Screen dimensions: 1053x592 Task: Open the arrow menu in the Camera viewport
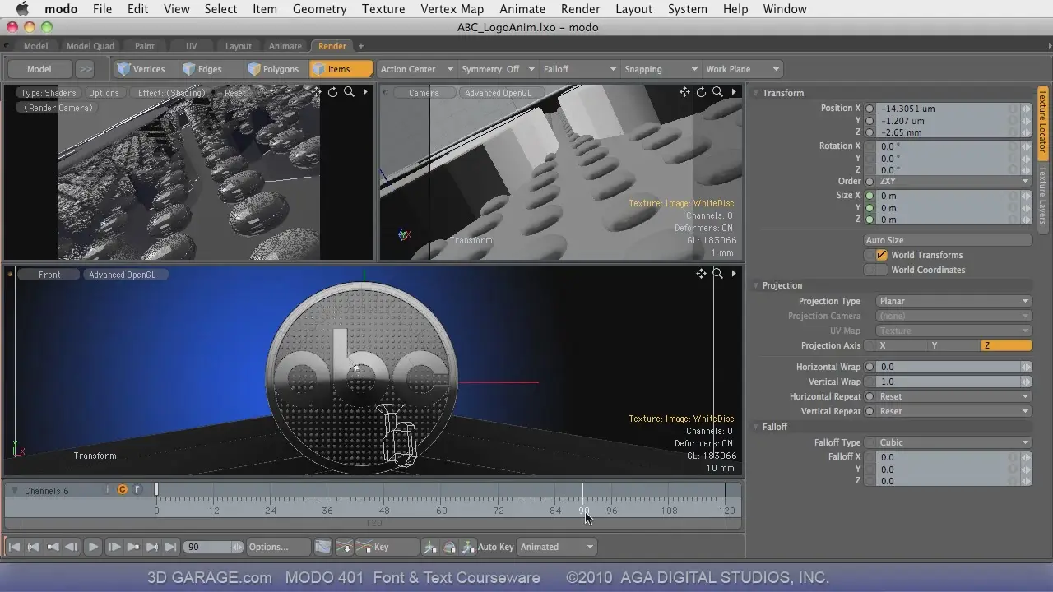[x=734, y=92]
